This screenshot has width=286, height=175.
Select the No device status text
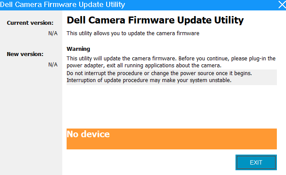click(x=88, y=134)
